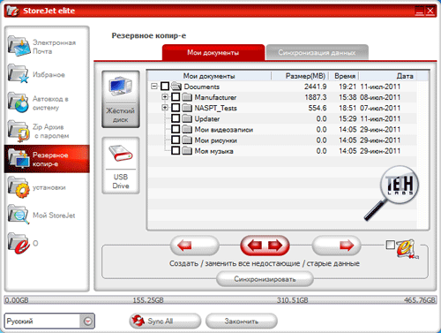
Task: Check the Manufacturer checkbox
Action: point(176,97)
